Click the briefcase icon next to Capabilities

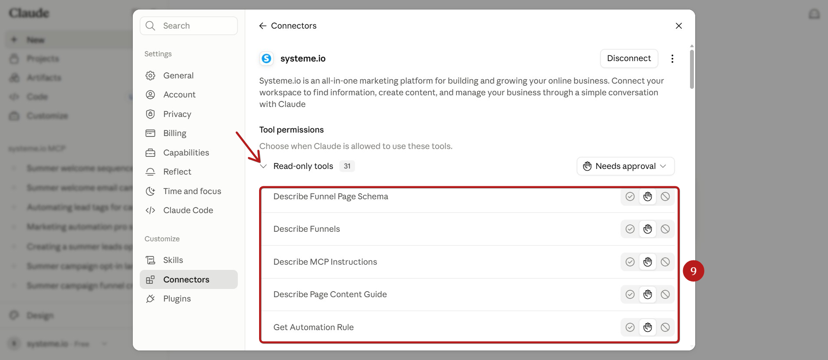(150, 152)
